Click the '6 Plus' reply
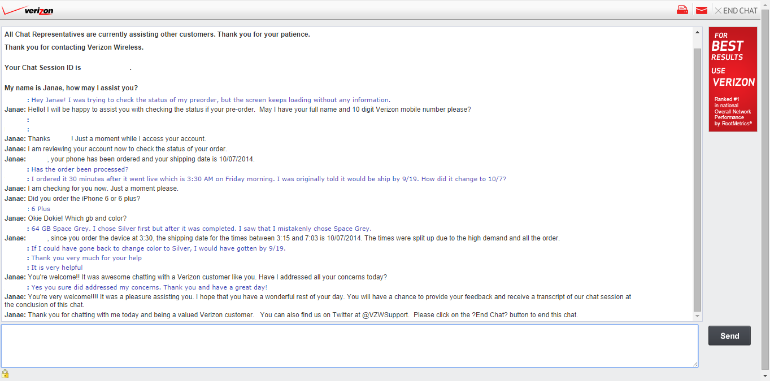The image size is (770, 381). click(x=41, y=209)
